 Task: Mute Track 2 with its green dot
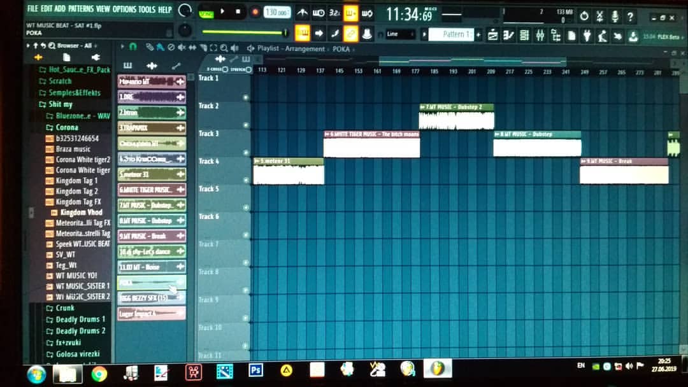coord(246,125)
